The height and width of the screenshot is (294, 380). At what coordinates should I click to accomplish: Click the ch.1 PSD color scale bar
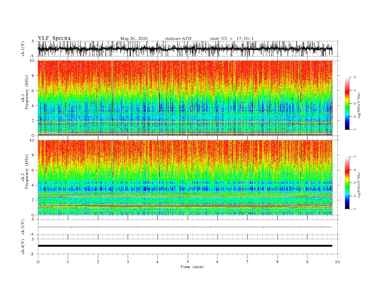pyautogui.click(x=347, y=103)
